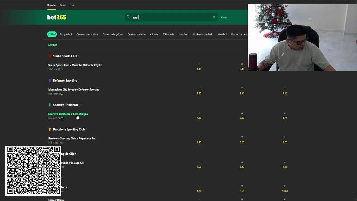Select Lecce away odds 13.00

click(x=285, y=191)
